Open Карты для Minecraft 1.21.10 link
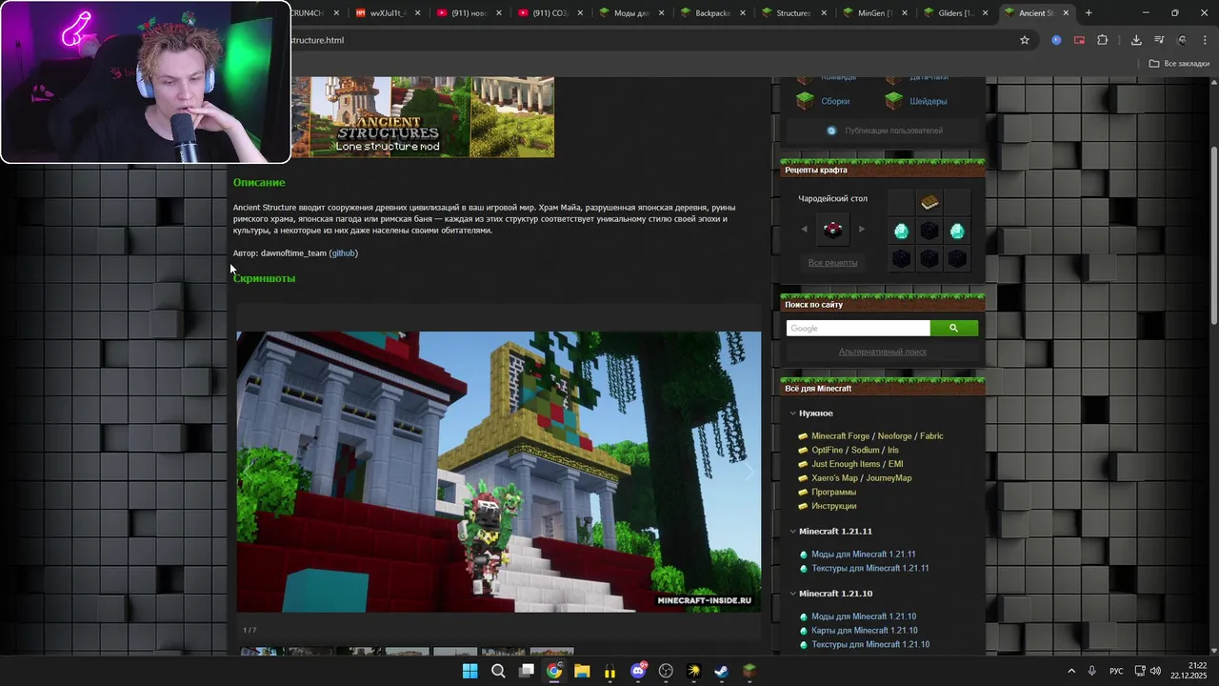 [x=864, y=631]
